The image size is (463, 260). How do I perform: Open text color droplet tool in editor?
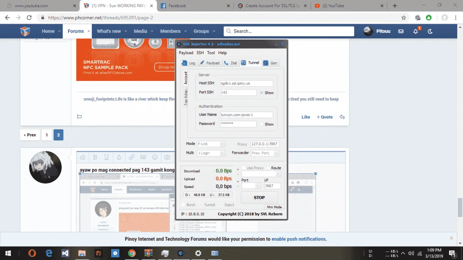click(119, 157)
